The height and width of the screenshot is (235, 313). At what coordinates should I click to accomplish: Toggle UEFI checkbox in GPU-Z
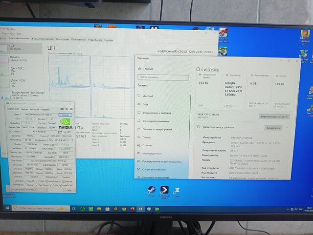tap(66, 132)
